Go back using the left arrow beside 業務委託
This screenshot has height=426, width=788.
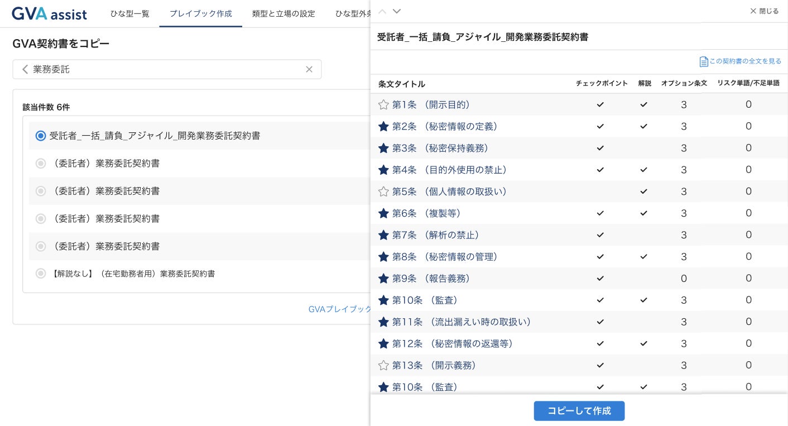pos(25,69)
